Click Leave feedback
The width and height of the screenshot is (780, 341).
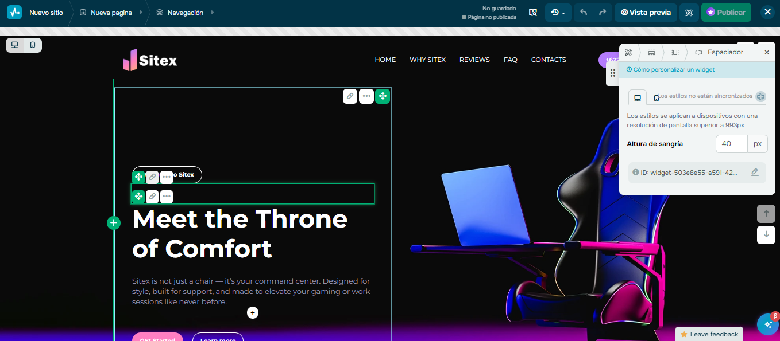(x=709, y=334)
